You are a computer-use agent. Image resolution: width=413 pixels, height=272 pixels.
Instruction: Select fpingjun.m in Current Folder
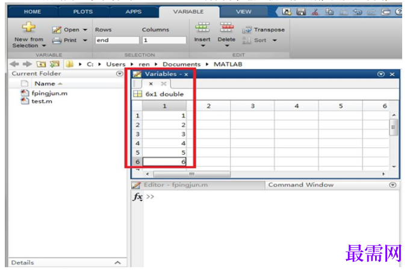(49, 93)
